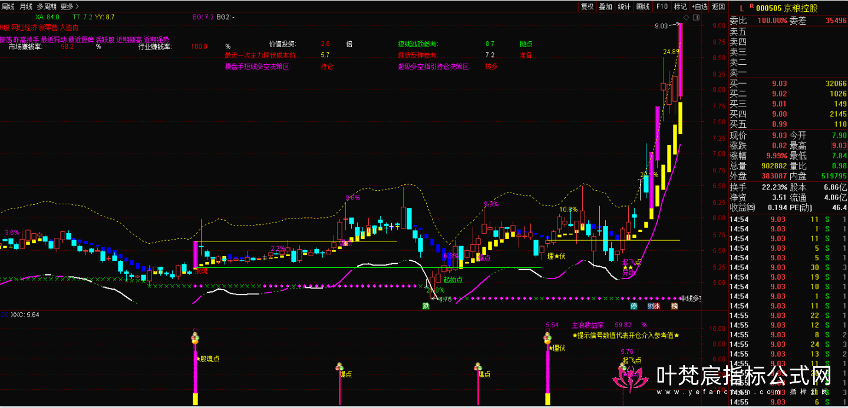Click the 现价 9.03 field
This screenshot has width=848, height=408.
tap(759, 135)
